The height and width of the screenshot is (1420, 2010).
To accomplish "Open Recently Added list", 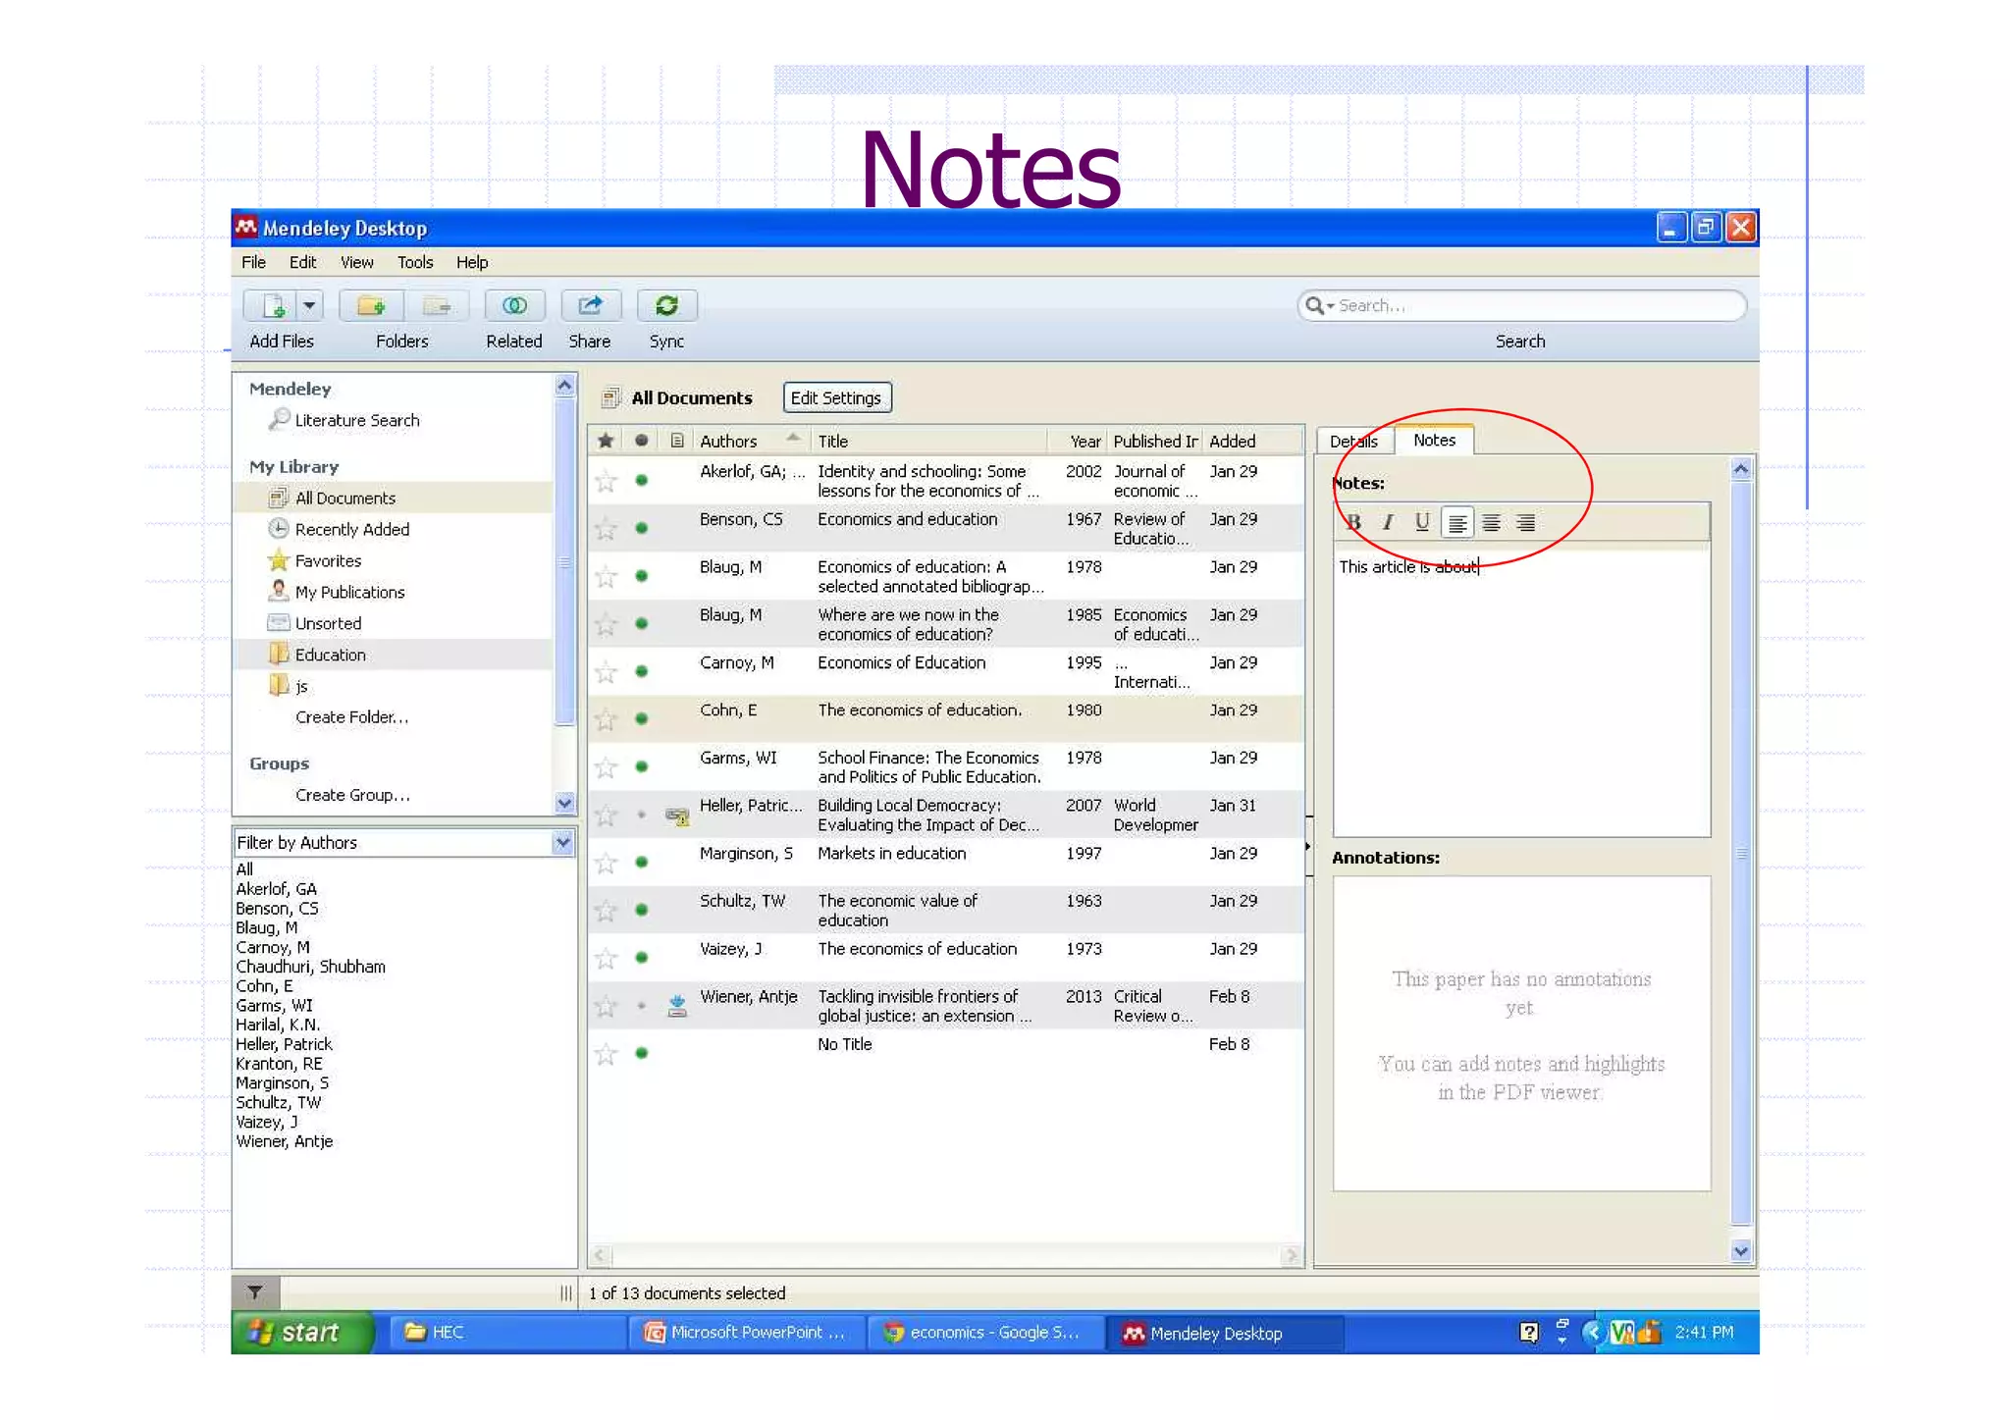I will click(x=351, y=530).
